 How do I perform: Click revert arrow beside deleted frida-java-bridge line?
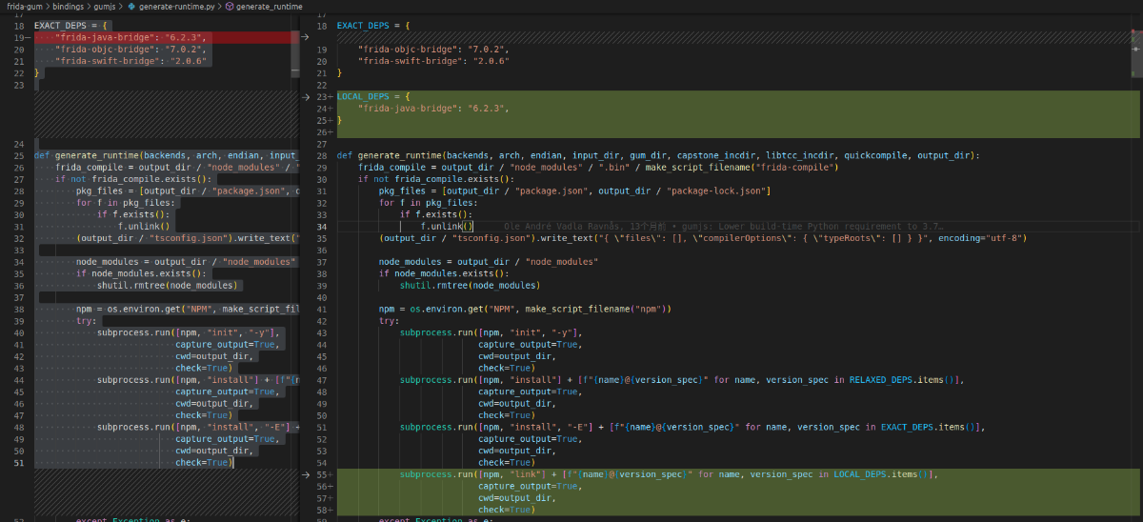[x=305, y=37]
